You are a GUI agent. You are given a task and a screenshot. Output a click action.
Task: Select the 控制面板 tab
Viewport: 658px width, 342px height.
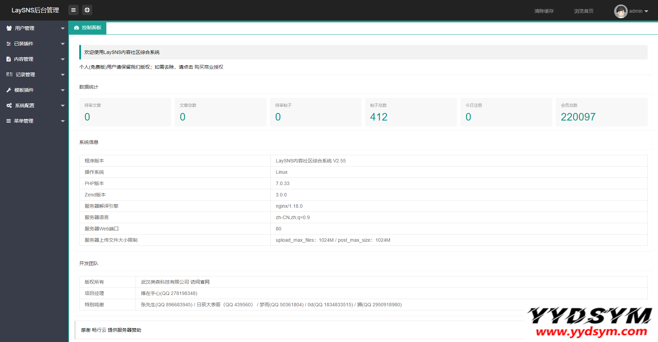point(88,28)
